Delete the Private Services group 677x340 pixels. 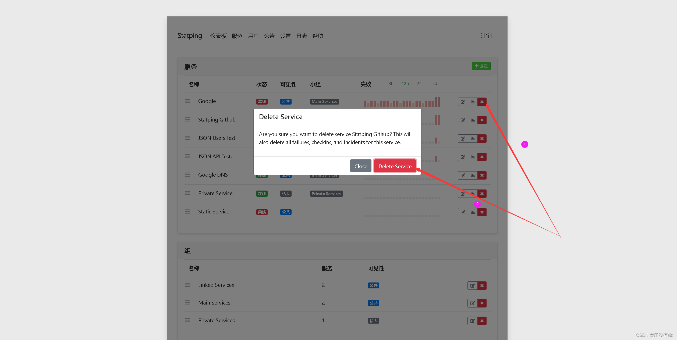[482, 321]
